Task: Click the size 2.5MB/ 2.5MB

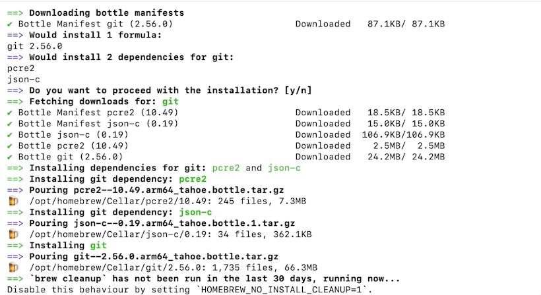Action: pos(409,146)
